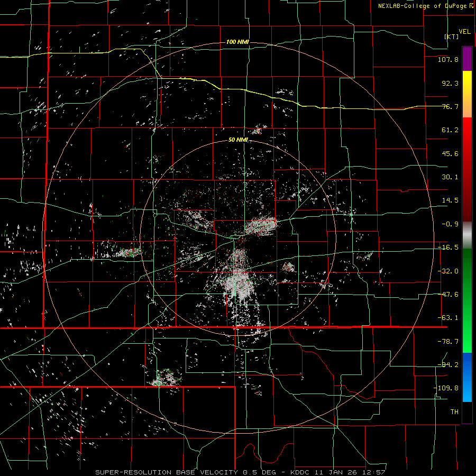
Task: Select the 92.3 velocity scale value
Action: tap(450, 83)
